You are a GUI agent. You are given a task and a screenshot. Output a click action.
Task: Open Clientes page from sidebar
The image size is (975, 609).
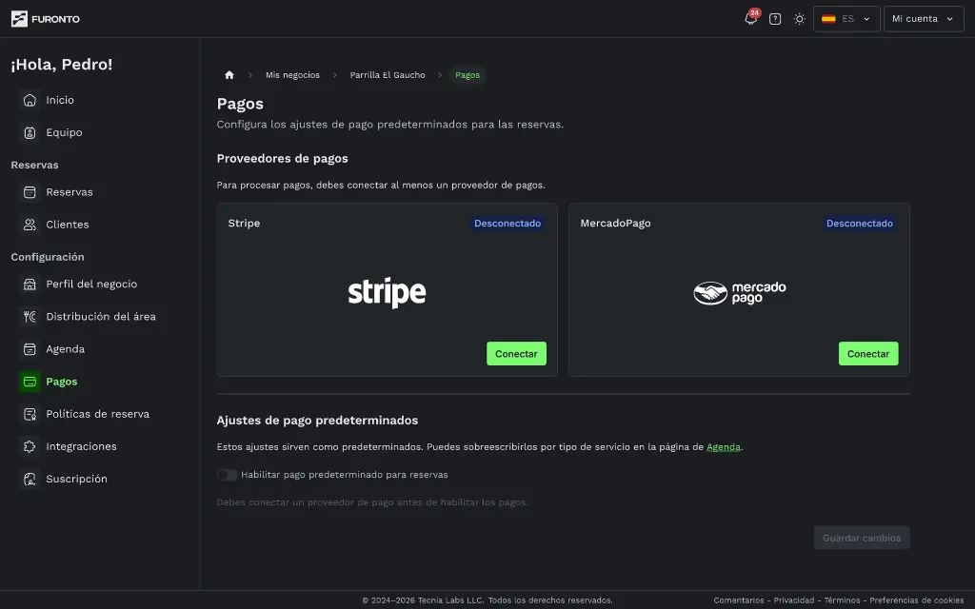point(68,225)
